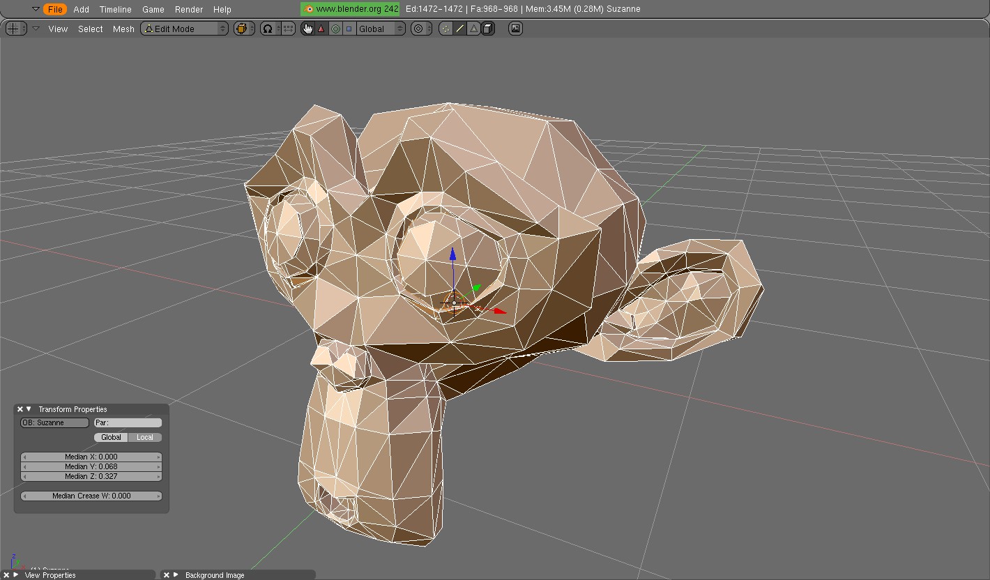
Task: Select the scale manipulator square icon
Action: pos(349,29)
